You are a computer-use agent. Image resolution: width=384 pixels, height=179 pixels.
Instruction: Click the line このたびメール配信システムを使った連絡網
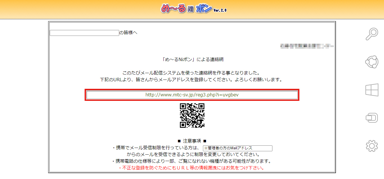[192, 73]
